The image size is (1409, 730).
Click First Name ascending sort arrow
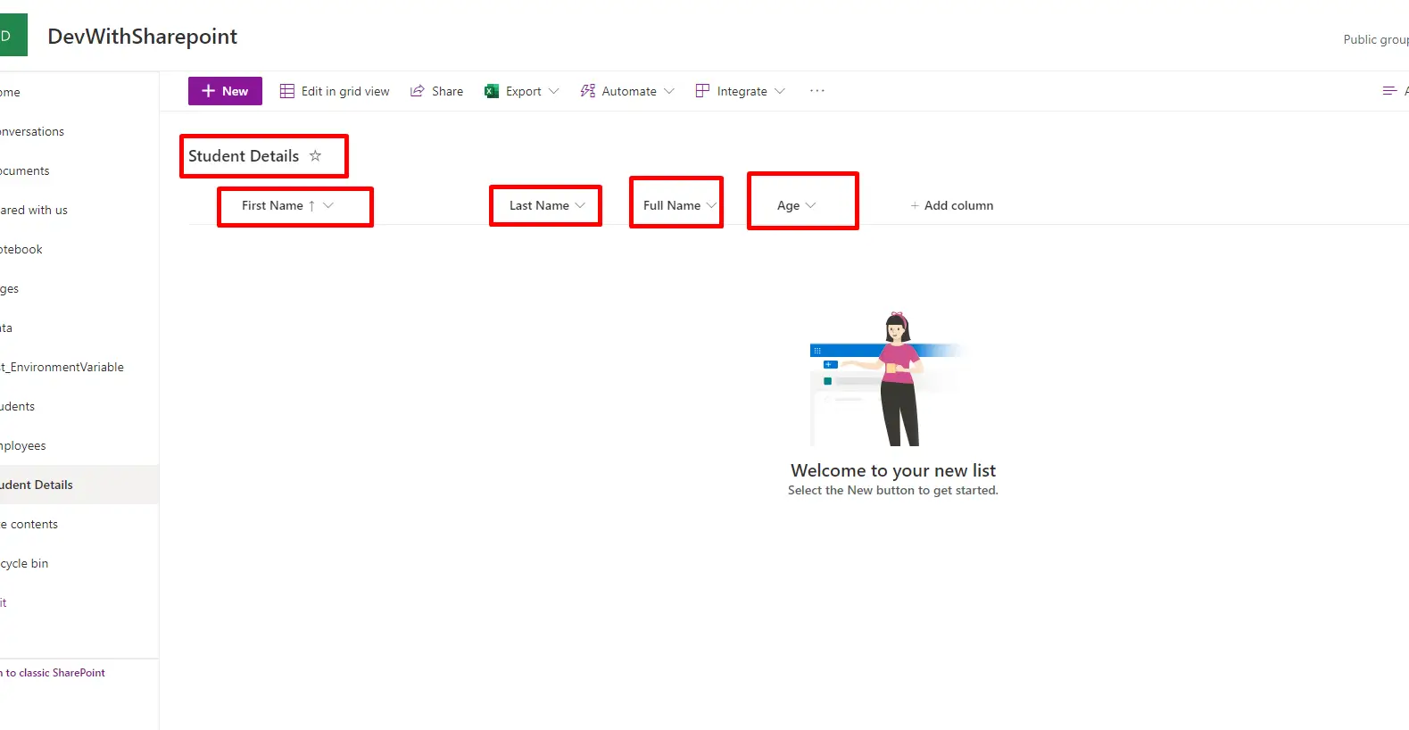[x=311, y=205]
